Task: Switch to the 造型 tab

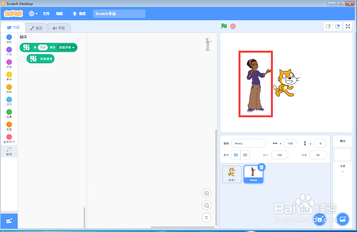Action: (x=36, y=28)
